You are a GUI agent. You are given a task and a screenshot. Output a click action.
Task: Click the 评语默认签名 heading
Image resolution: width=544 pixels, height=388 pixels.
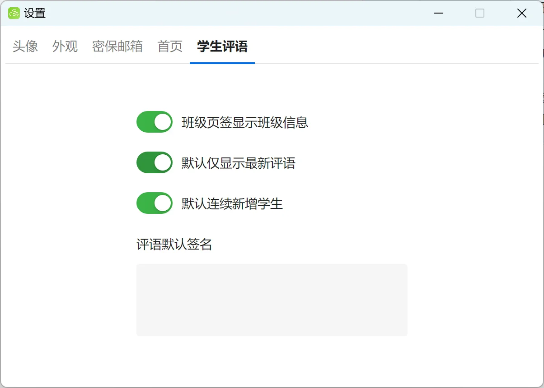coord(174,245)
